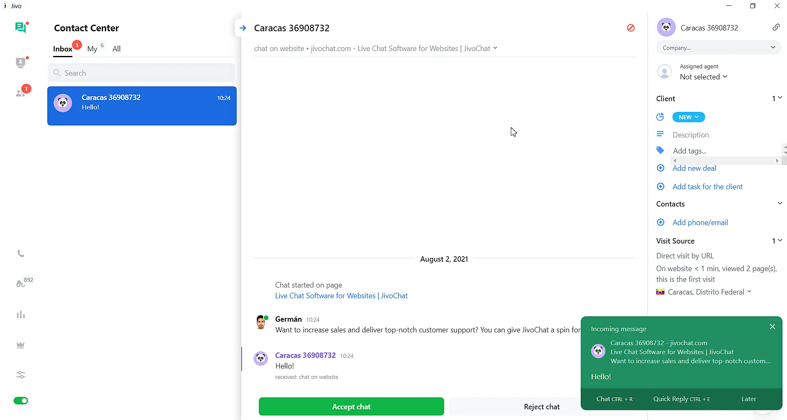
Task: Switch to the All tab
Action: coord(116,49)
